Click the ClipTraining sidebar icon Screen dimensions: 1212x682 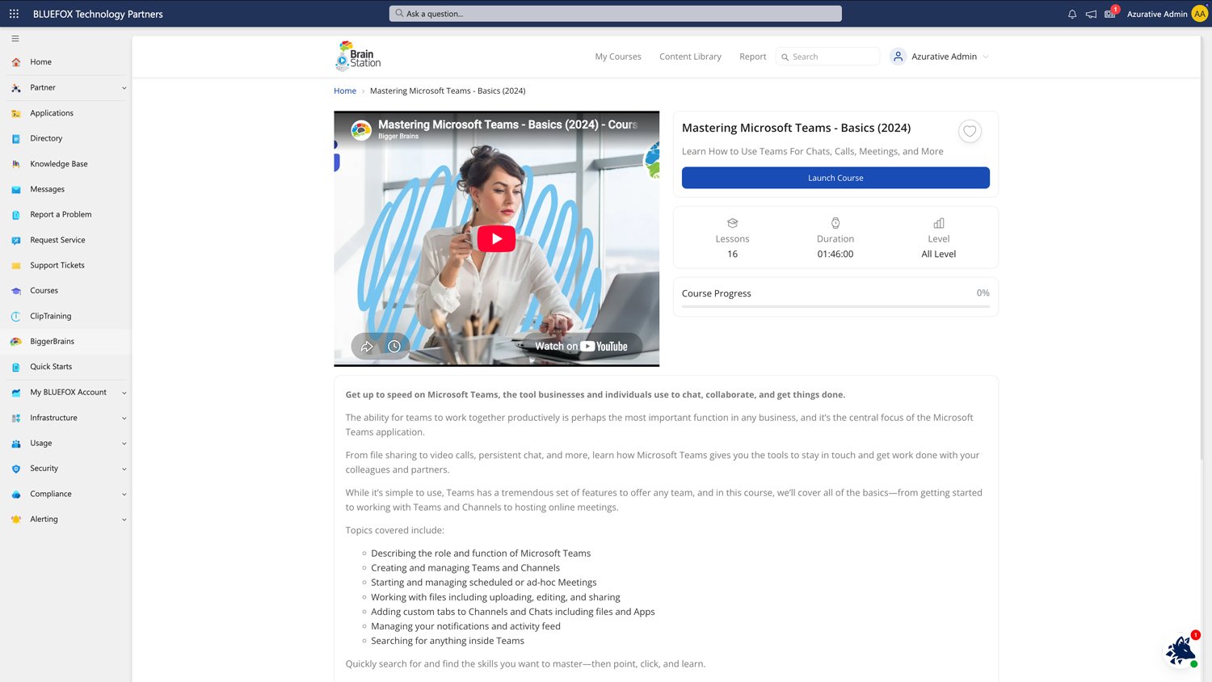(x=16, y=317)
